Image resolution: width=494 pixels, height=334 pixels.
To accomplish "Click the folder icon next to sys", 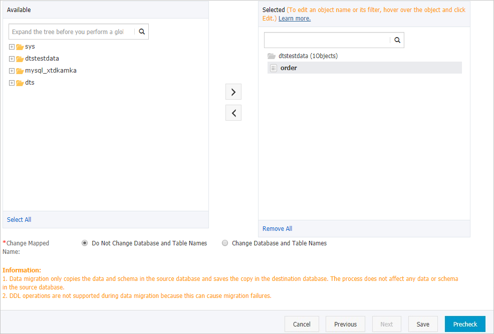I will [20, 46].
